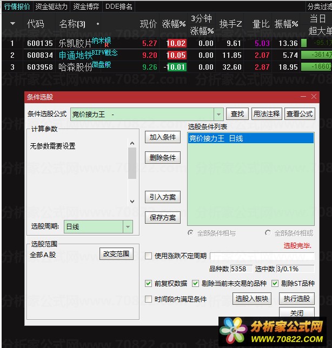Close the 条件选股 dialog with X
Image resolution: width=332 pixels, height=348 pixels.
point(314,97)
